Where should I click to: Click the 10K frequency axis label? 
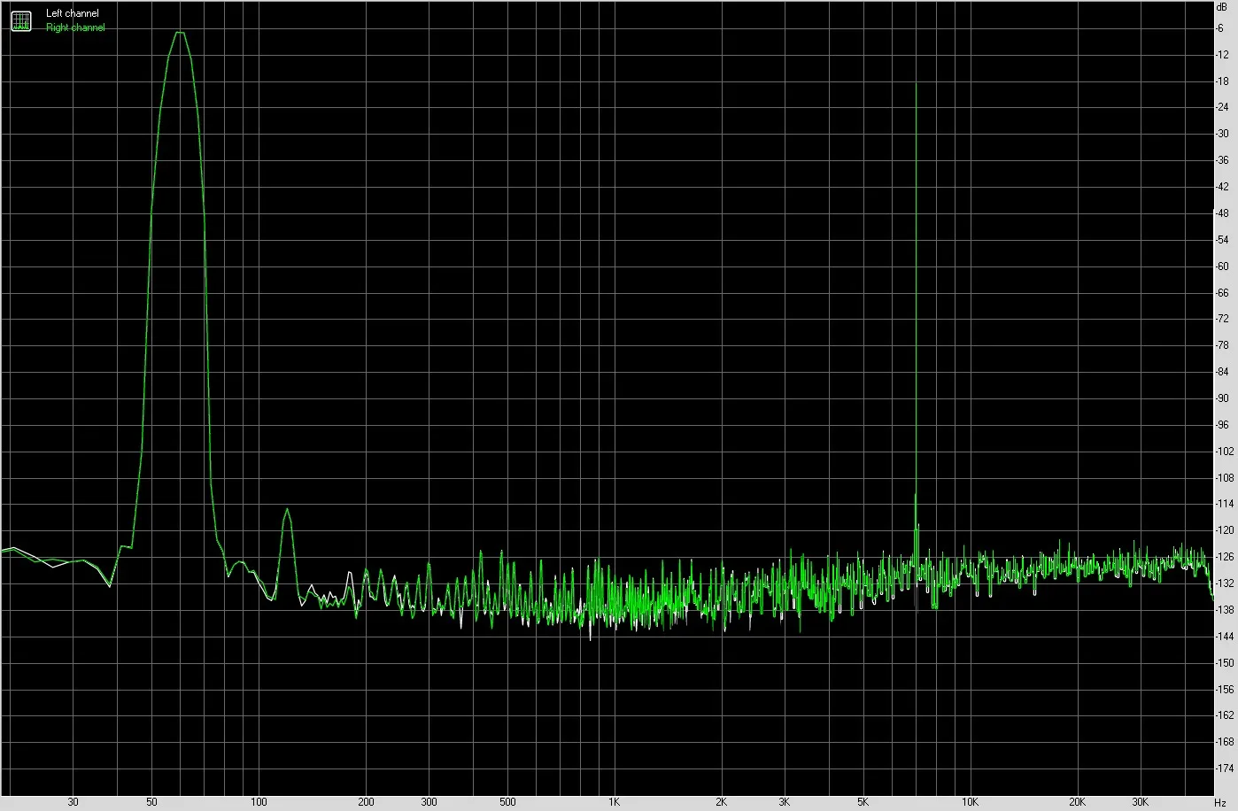click(x=969, y=803)
